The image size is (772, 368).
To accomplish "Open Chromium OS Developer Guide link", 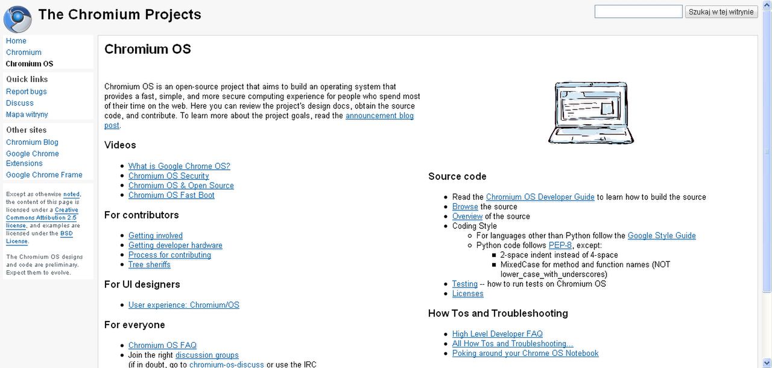I will (540, 197).
